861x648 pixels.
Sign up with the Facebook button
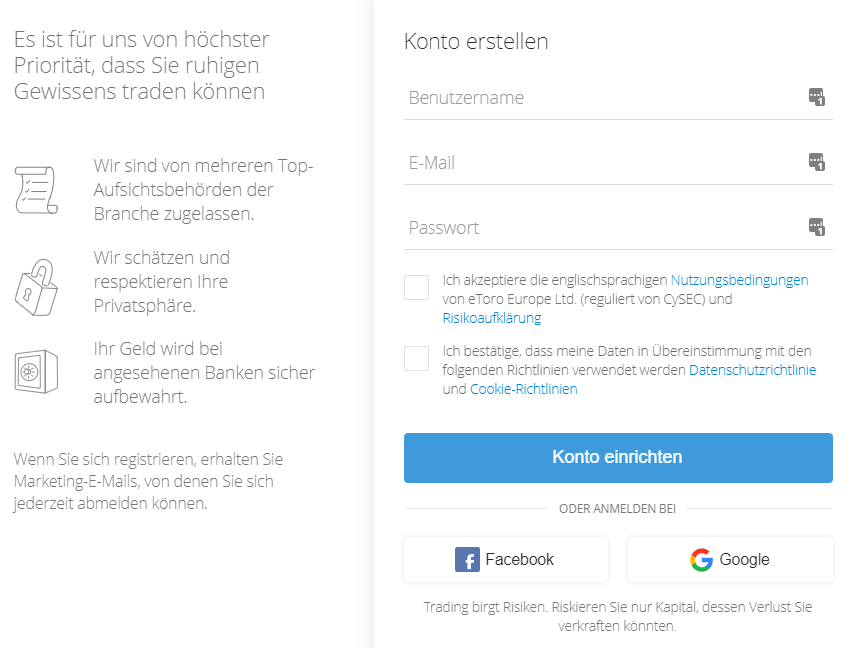point(505,560)
